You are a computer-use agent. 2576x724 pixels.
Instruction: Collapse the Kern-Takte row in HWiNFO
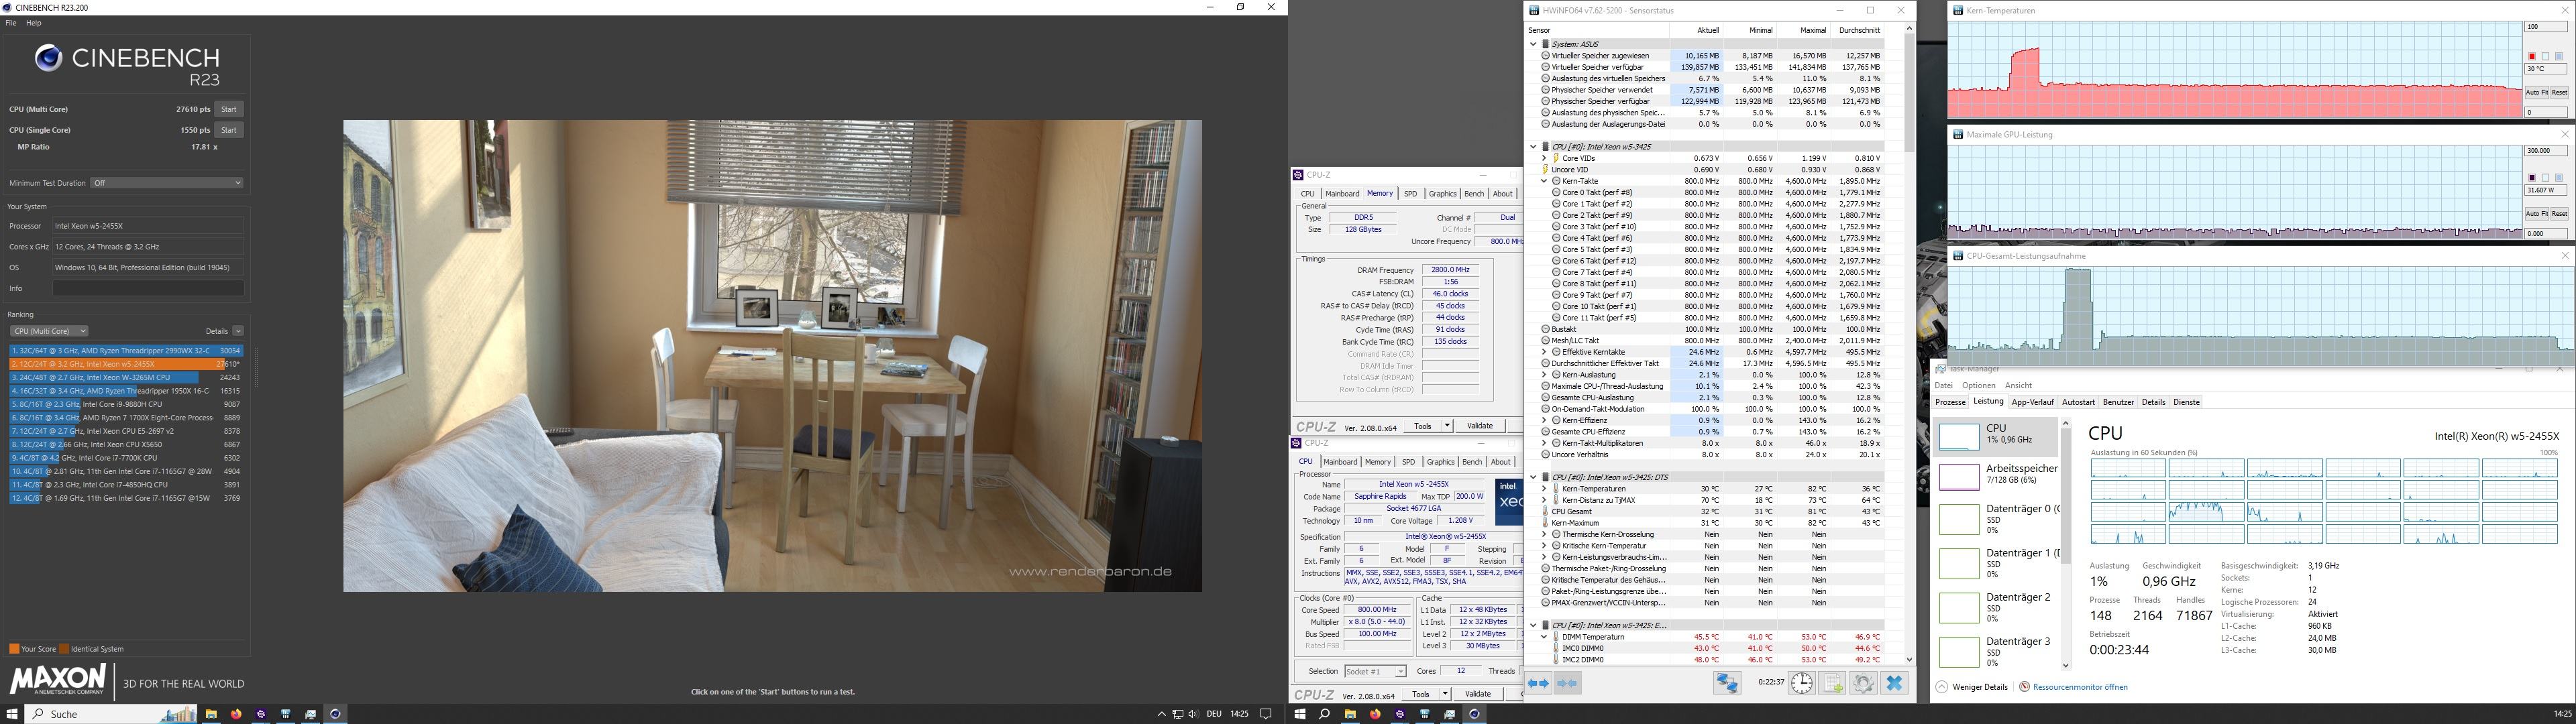(1545, 181)
